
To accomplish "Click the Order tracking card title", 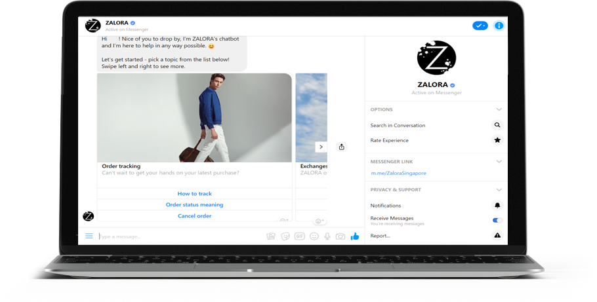I will pyautogui.click(x=121, y=166).
